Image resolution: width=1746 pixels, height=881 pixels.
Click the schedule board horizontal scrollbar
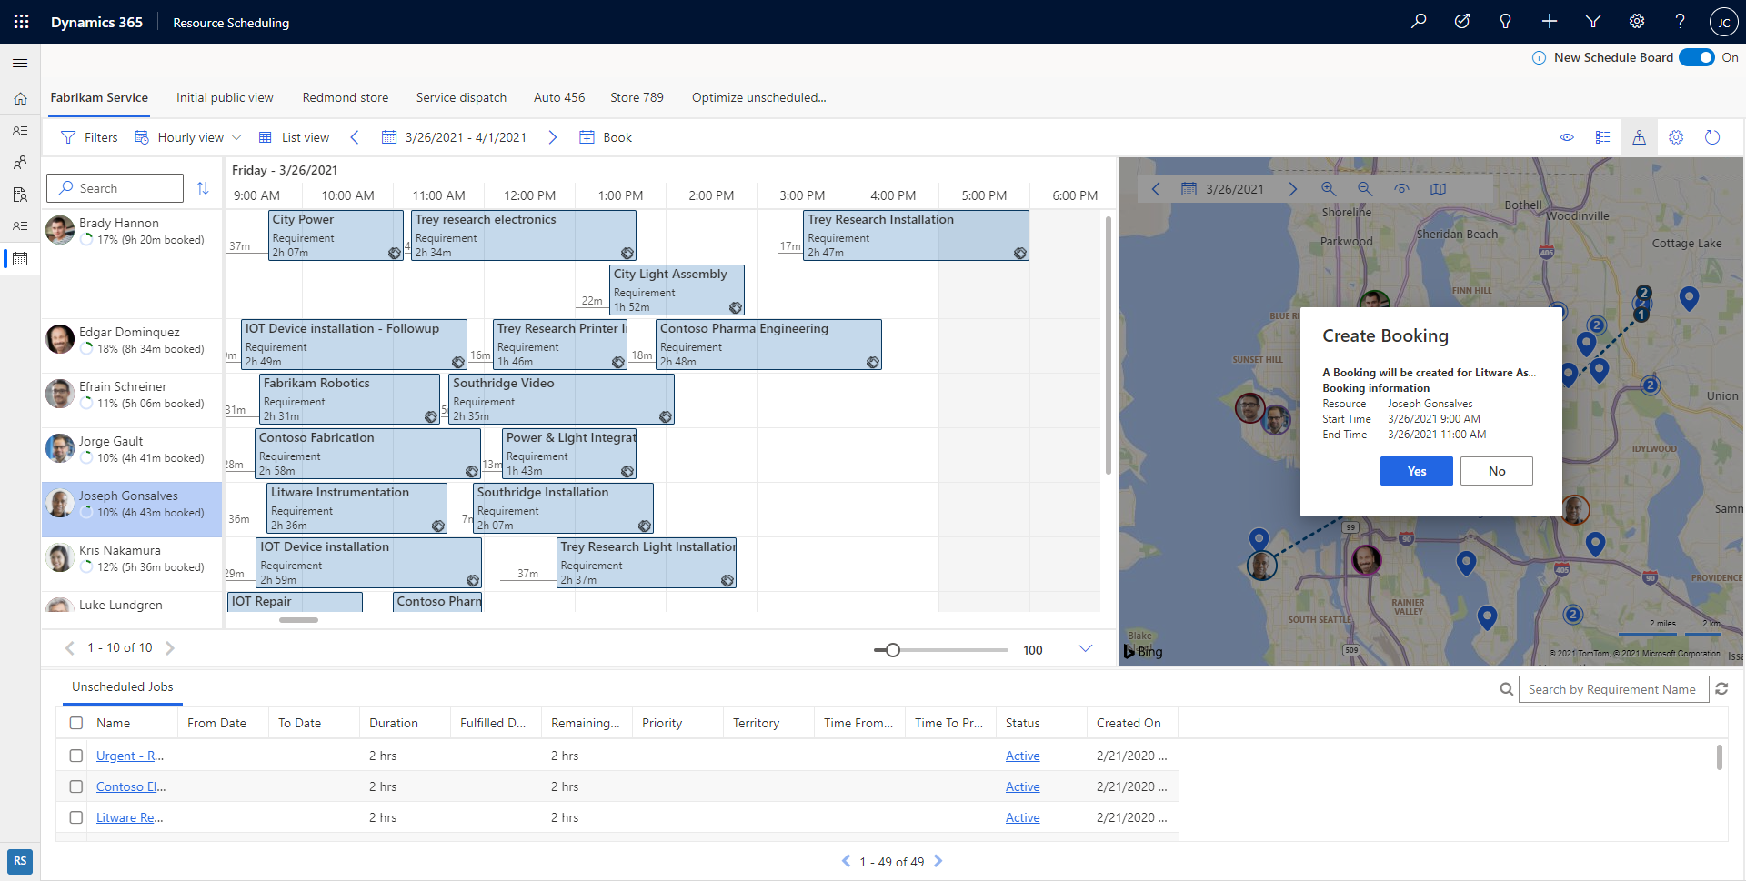(298, 620)
